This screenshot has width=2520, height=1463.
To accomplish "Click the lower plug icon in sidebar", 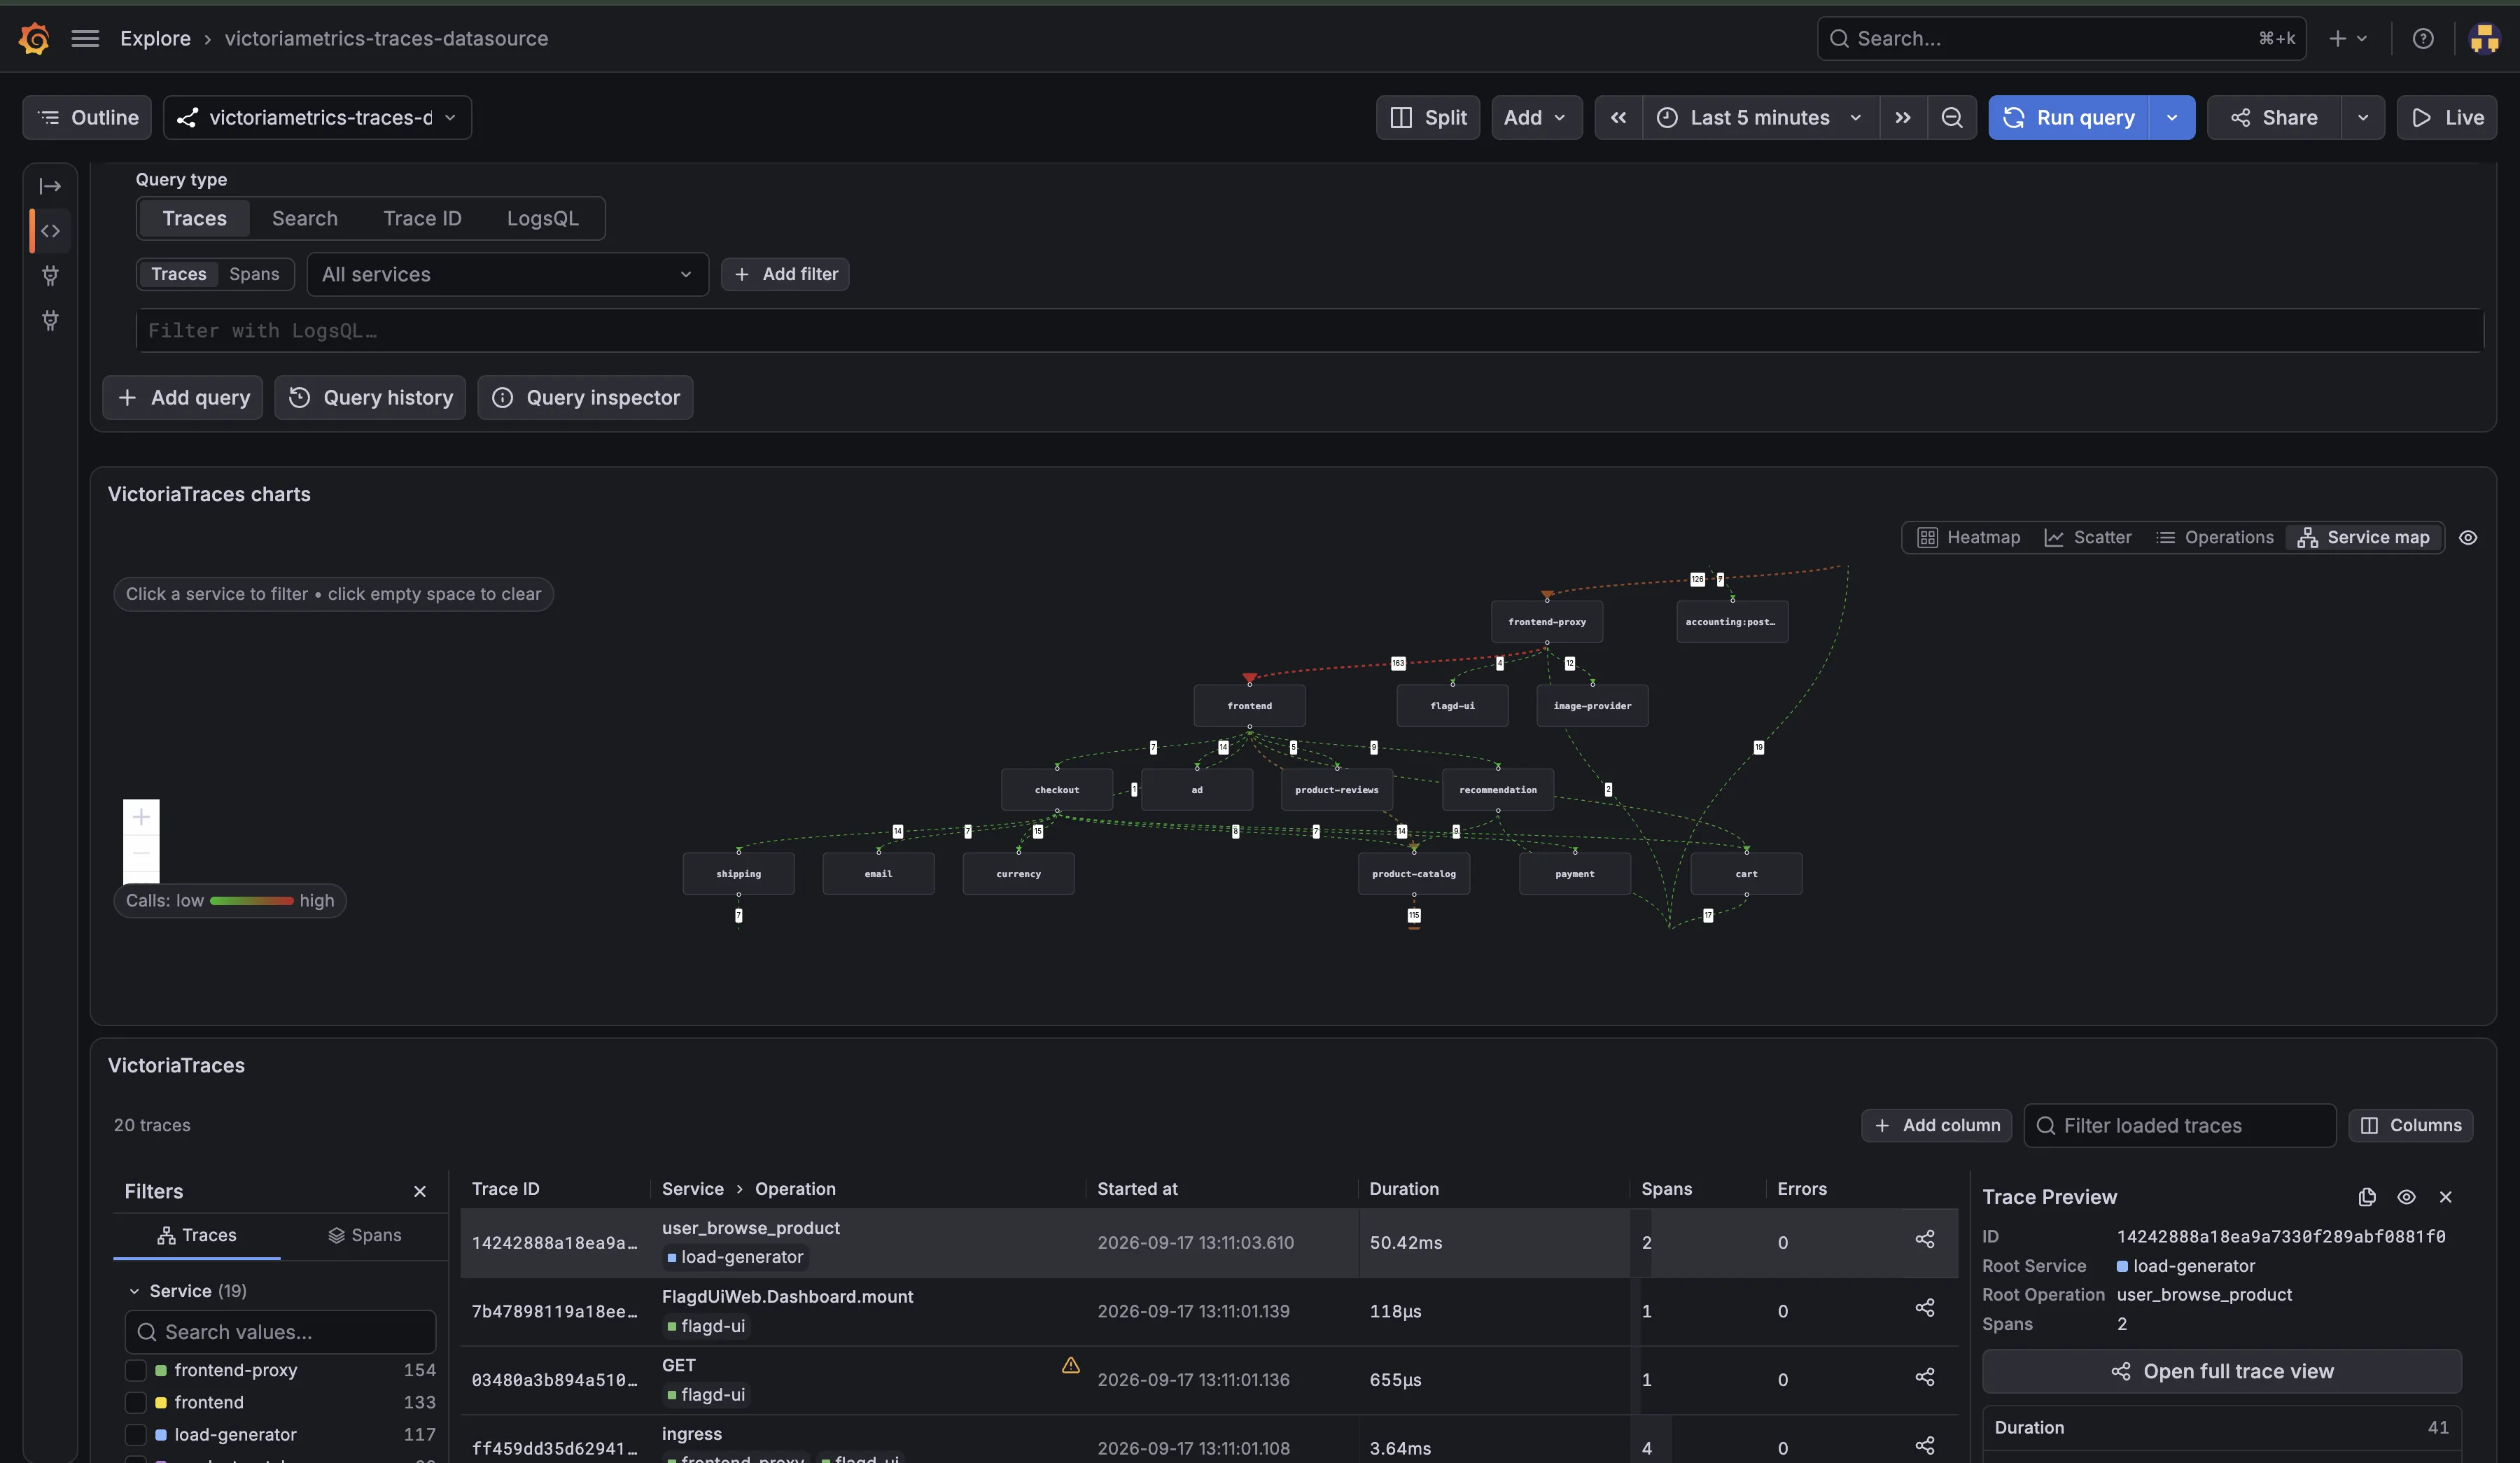I will [50, 320].
